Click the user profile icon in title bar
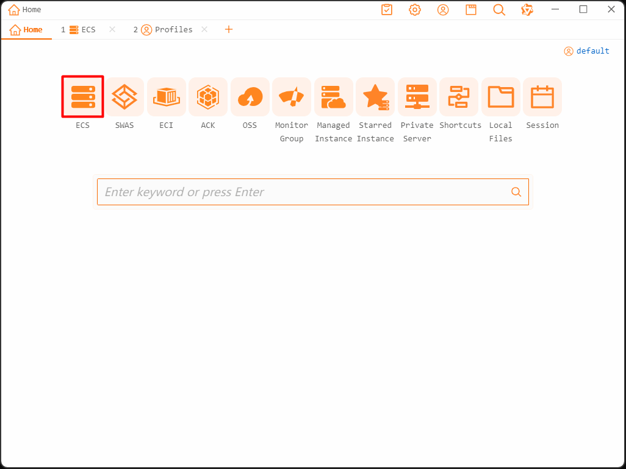Image resolution: width=626 pixels, height=469 pixels. pyautogui.click(x=443, y=10)
